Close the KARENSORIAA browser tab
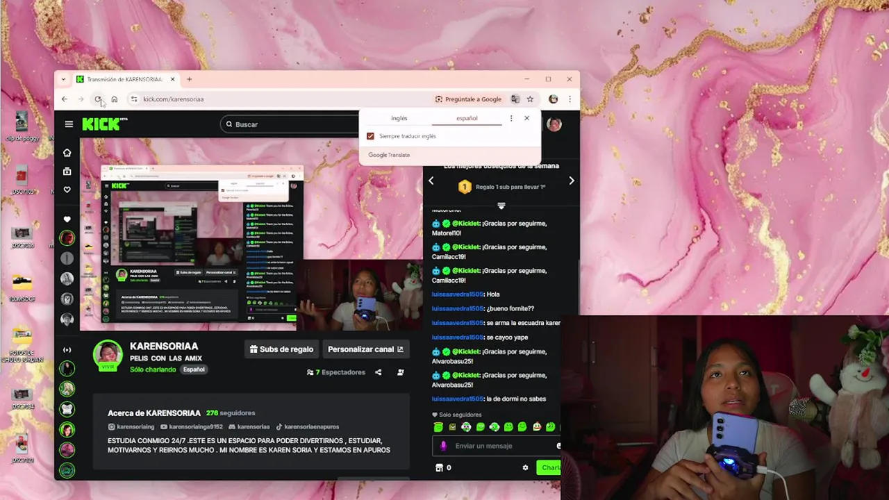 click(172, 79)
